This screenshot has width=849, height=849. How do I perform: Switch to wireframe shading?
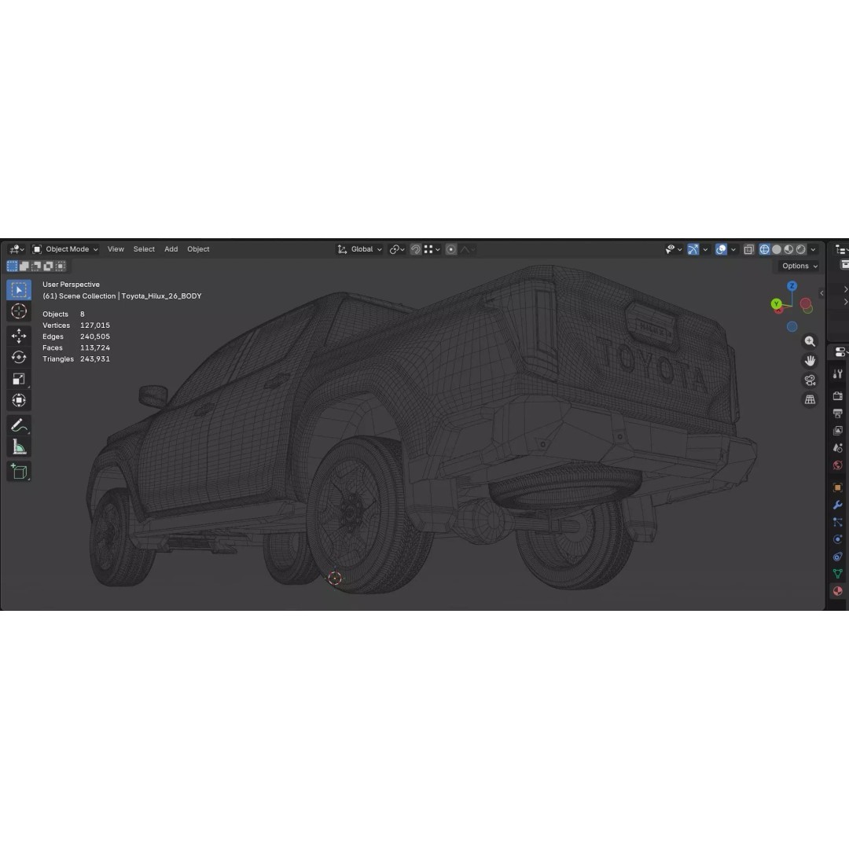tap(765, 250)
